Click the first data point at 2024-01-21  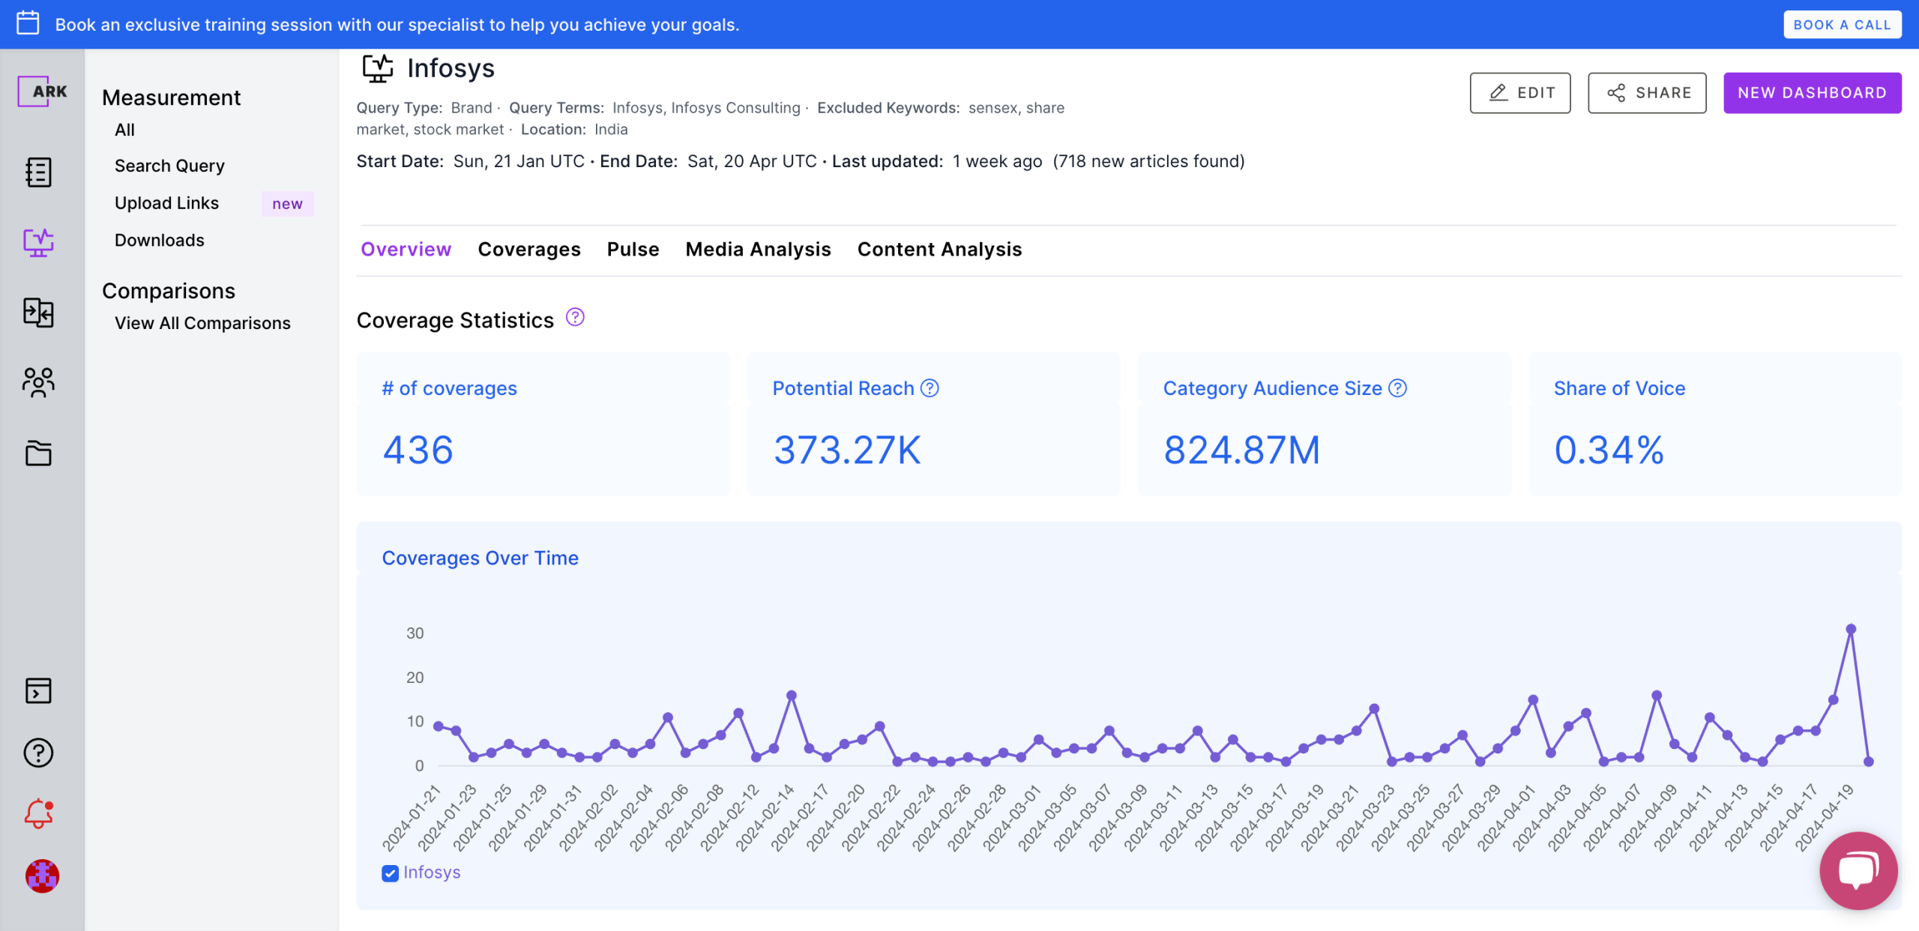(x=439, y=726)
